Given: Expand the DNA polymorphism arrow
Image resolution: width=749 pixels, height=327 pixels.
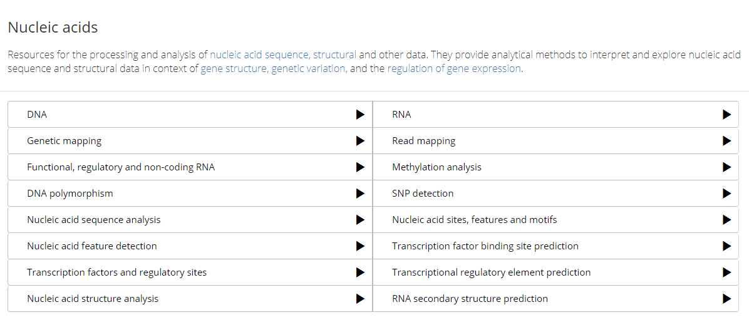Looking at the screenshot, I should pyautogui.click(x=360, y=194).
